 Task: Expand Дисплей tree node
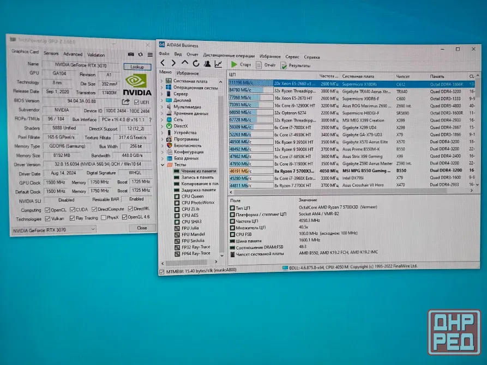click(162, 100)
